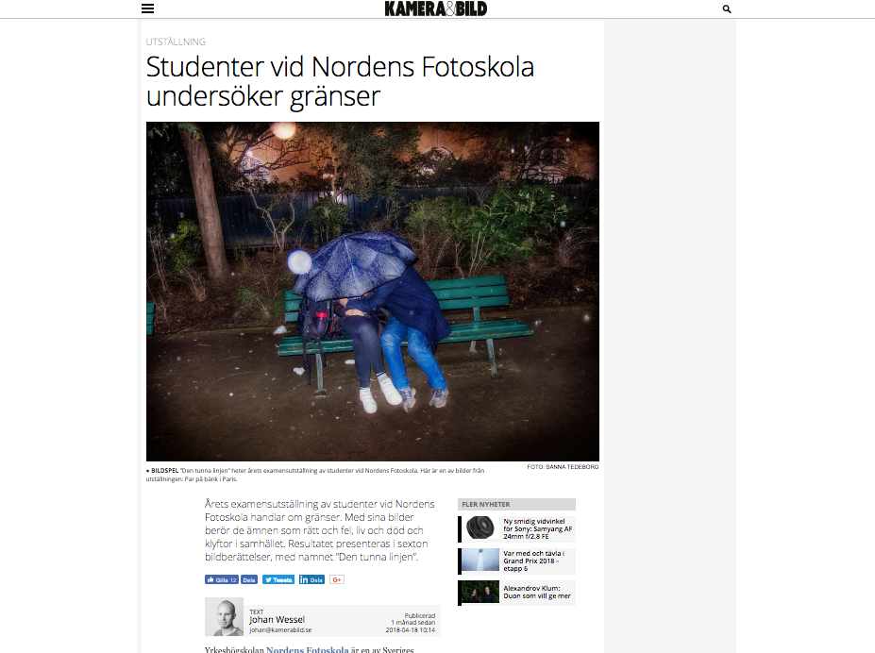Open the search magnifier icon
The image size is (875, 653).
727,8
